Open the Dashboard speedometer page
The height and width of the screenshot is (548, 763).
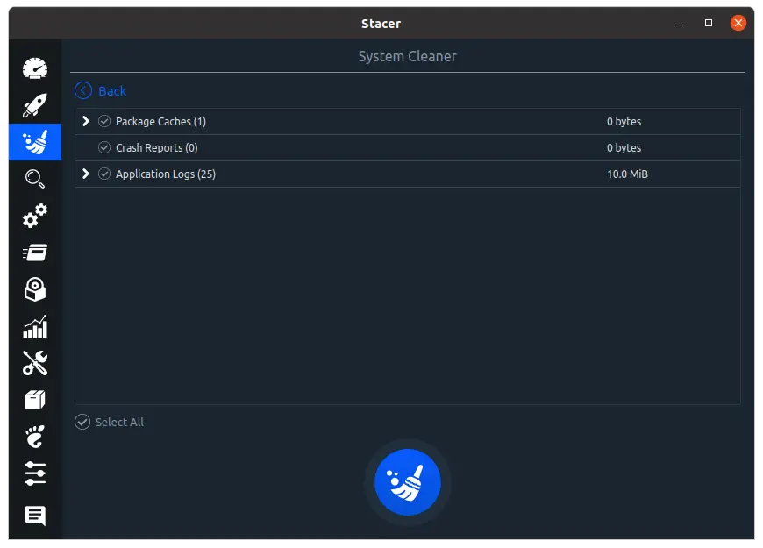(x=35, y=68)
